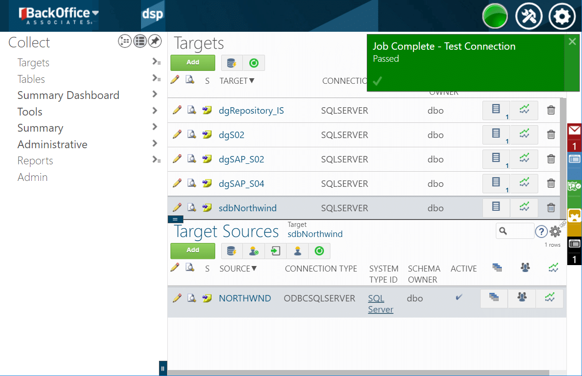582x376 pixels.
Task: Expand the Summary Dashboard menu arrow
Action: coord(155,94)
